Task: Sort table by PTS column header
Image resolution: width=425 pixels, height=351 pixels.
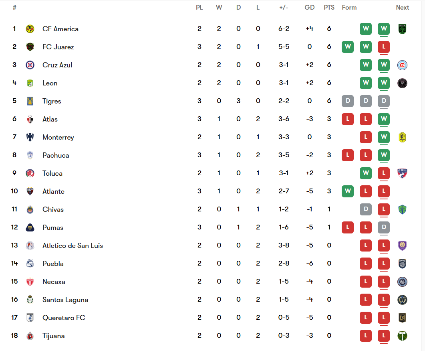Action: [x=329, y=8]
